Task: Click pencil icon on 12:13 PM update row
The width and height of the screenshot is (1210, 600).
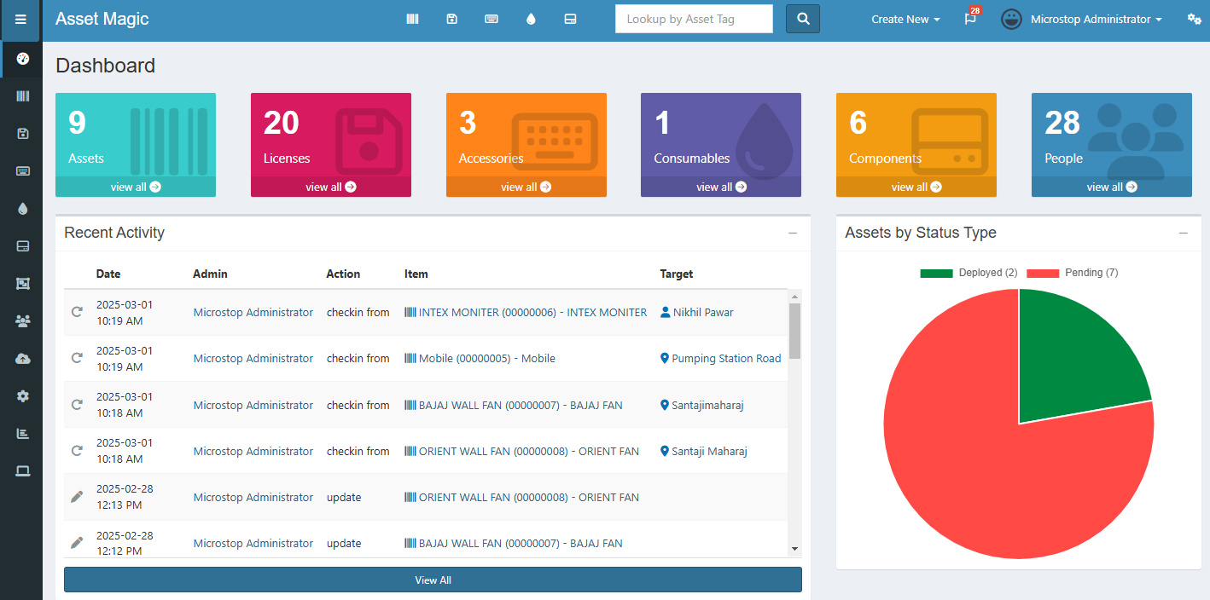Action: click(77, 497)
